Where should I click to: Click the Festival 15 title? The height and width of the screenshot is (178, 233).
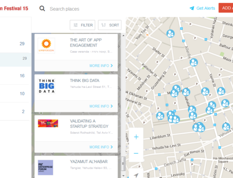point(14,8)
